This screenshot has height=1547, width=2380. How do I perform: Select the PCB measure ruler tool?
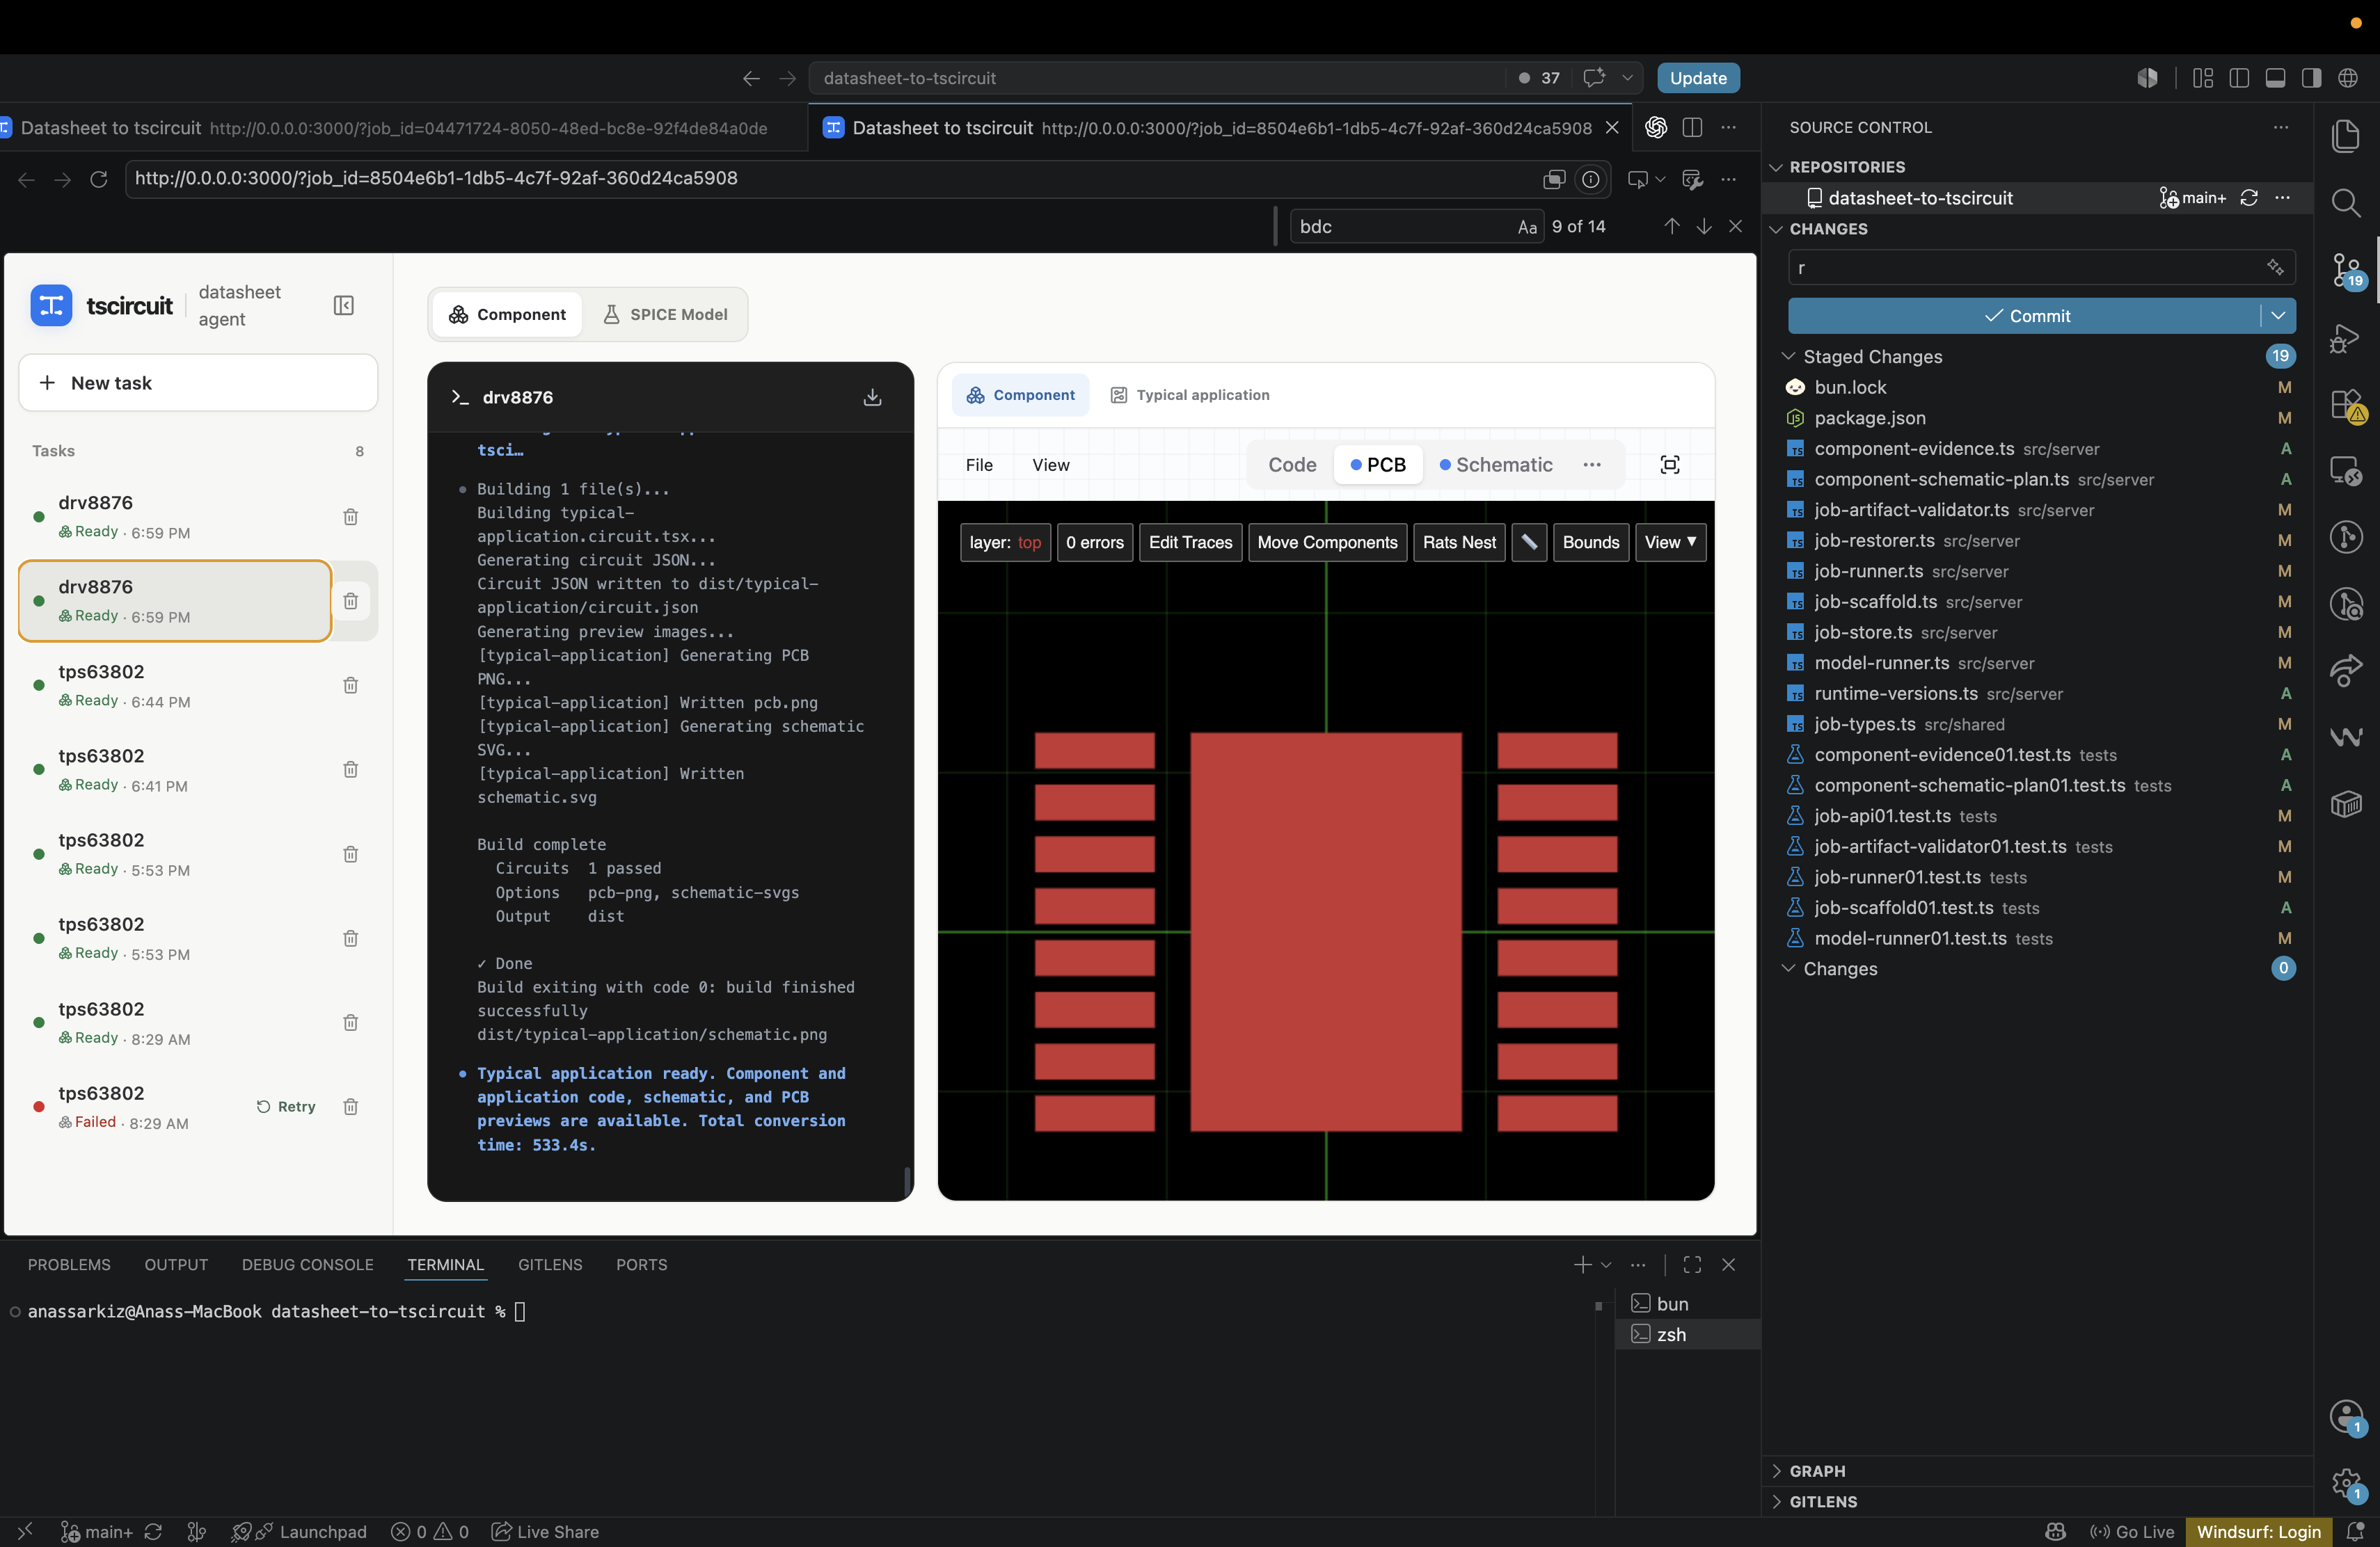1528,542
